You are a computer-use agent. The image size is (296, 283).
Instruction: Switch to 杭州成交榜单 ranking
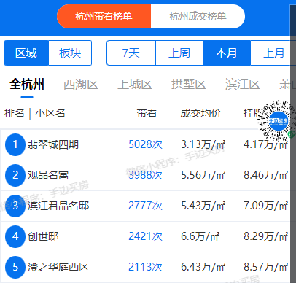[198, 17]
